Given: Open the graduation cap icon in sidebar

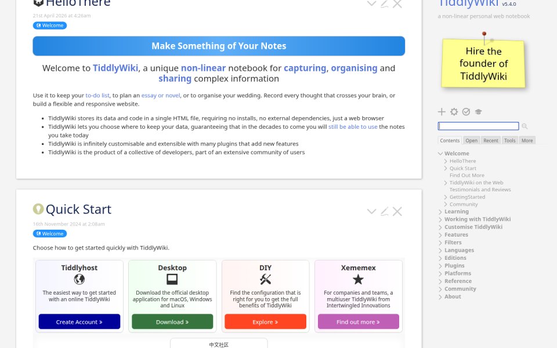Looking at the screenshot, I should click(478, 112).
